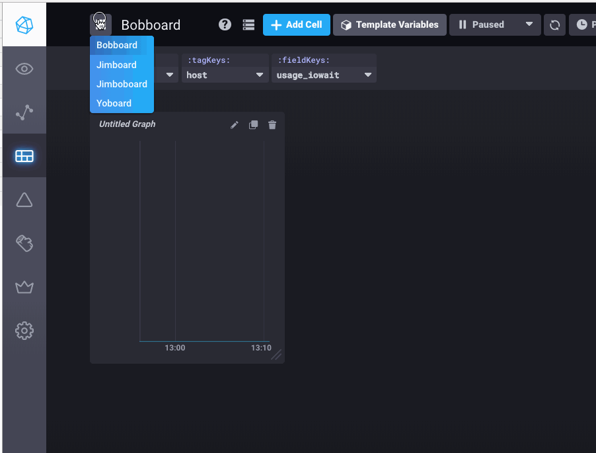Open the Data Explorer graph icon
Screen dimensions: 596x453
coord(24,112)
